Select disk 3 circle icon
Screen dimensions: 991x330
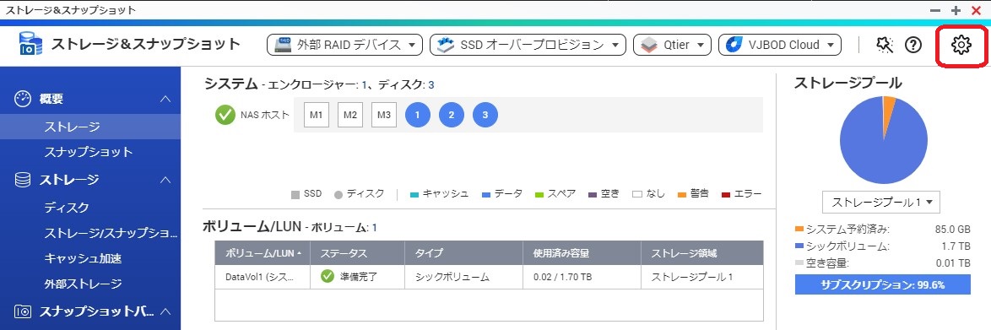(x=485, y=115)
